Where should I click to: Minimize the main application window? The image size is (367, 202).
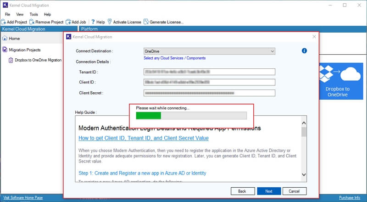(x=330, y=5)
